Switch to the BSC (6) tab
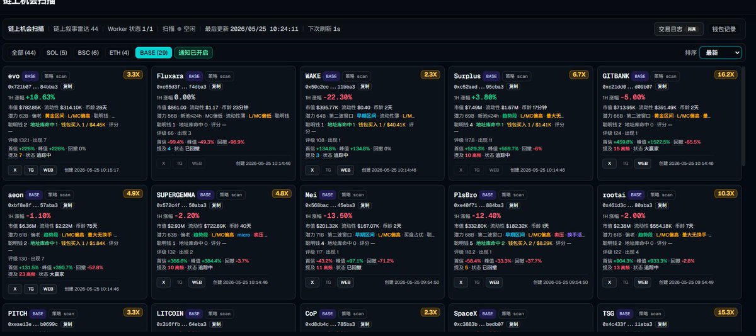Viewport: 756px width, 336px height. [x=88, y=53]
